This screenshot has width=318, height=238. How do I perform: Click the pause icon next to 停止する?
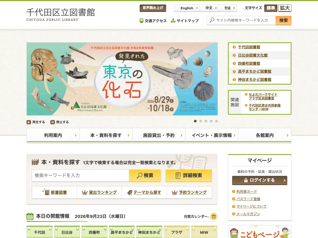click(x=52, y=122)
